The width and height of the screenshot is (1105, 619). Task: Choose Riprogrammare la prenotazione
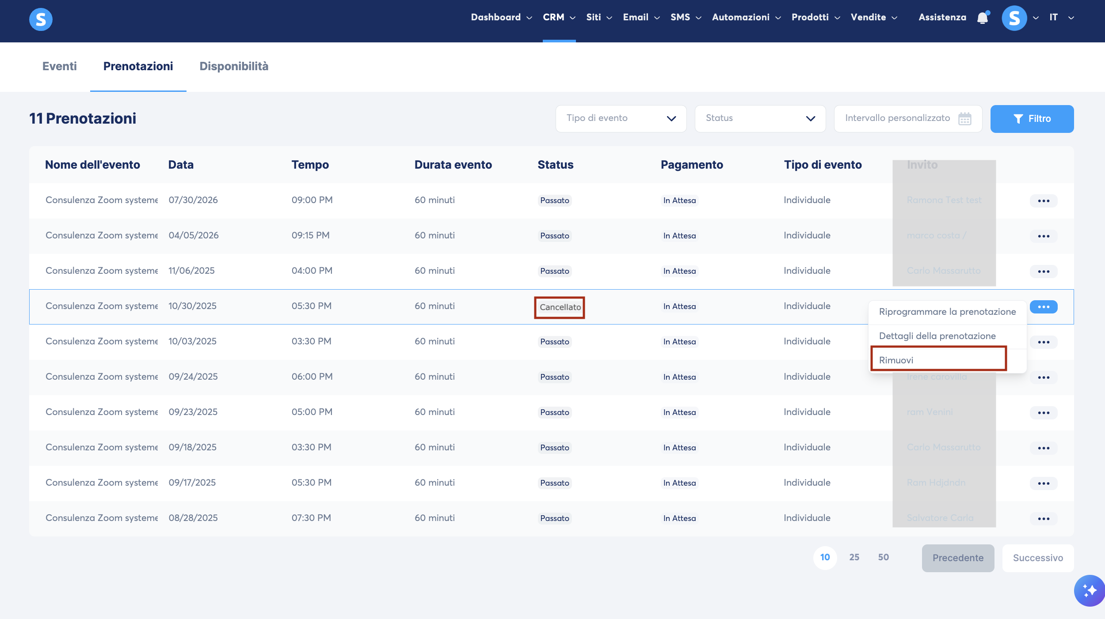pos(947,312)
